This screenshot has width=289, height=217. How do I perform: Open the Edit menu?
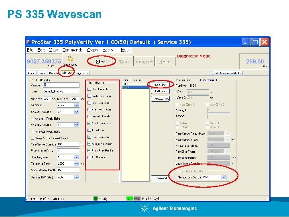(x=41, y=50)
